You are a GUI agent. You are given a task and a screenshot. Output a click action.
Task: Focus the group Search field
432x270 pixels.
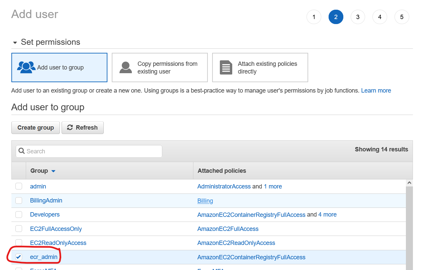pos(89,151)
